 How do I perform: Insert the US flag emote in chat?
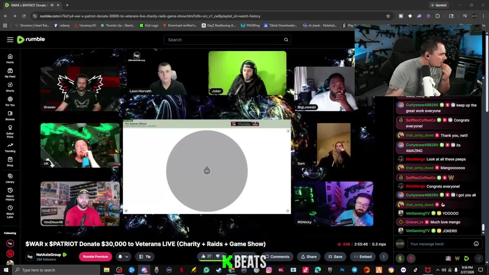coord(449,259)
